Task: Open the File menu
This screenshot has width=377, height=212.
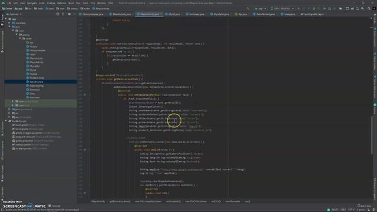Action: pos(9,3)
